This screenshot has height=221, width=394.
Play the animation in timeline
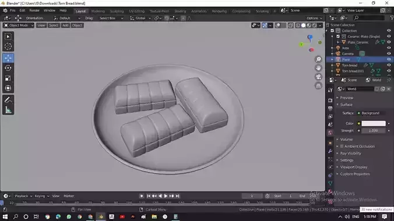[x=166, y=196]
